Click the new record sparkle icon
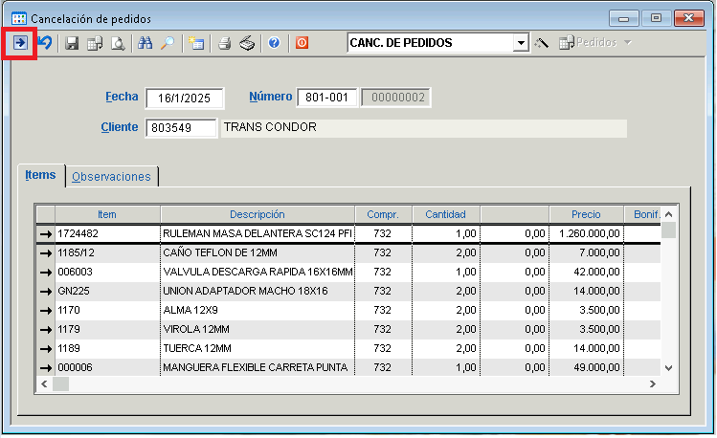Image resolution: width=717 pixels, height=438 pixels. [x=196, y=43]
